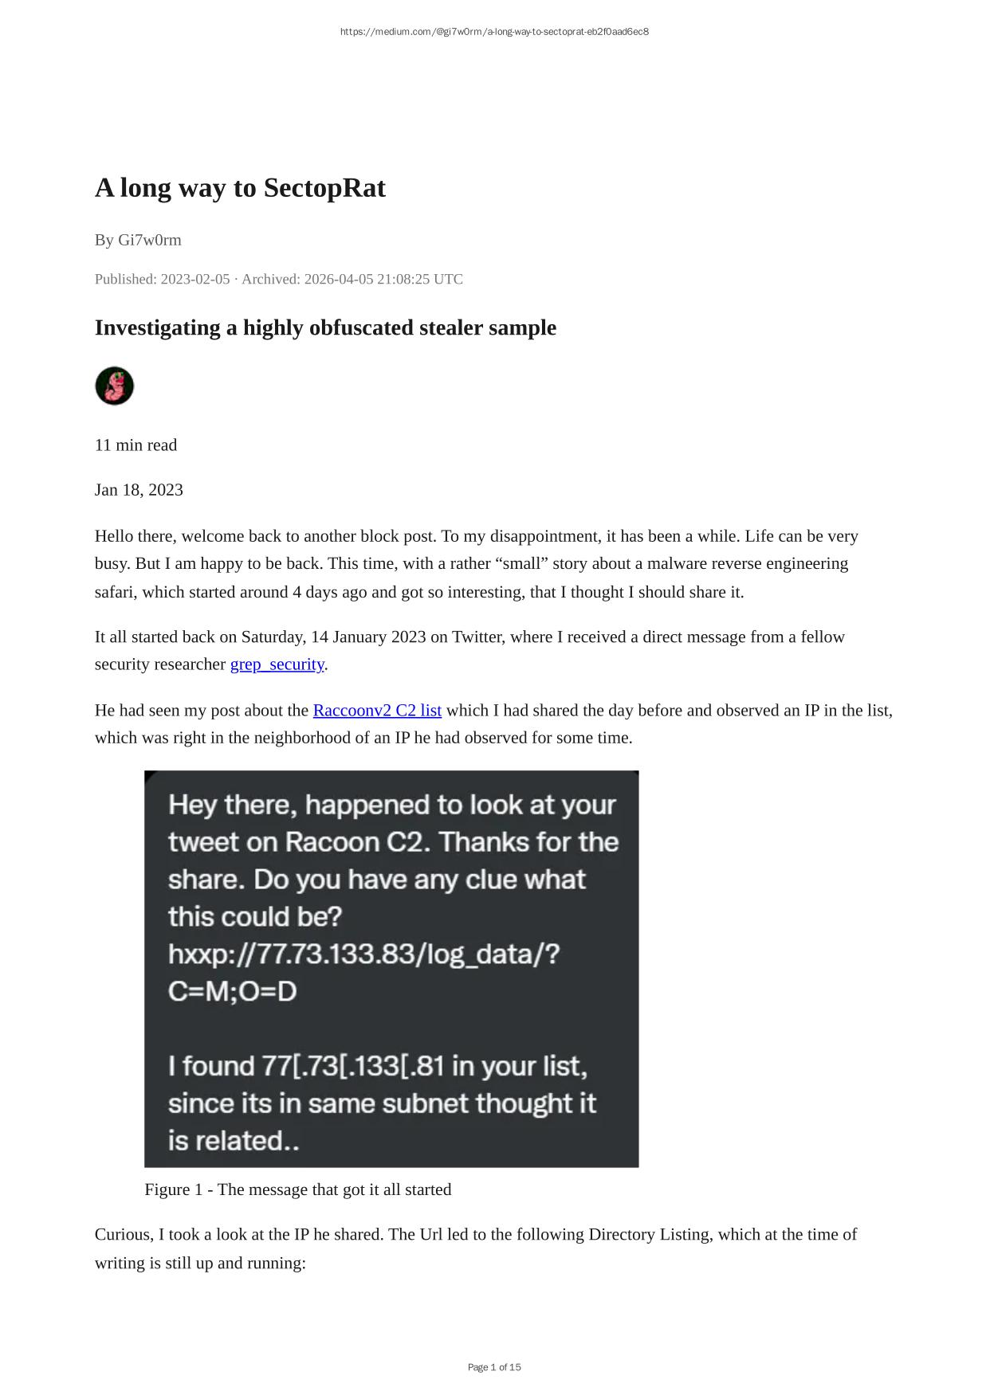Click the 'Investigating a highly obfuscated stealer sample' subheading
Screen dimensions: 990x1399
(325, 327)
